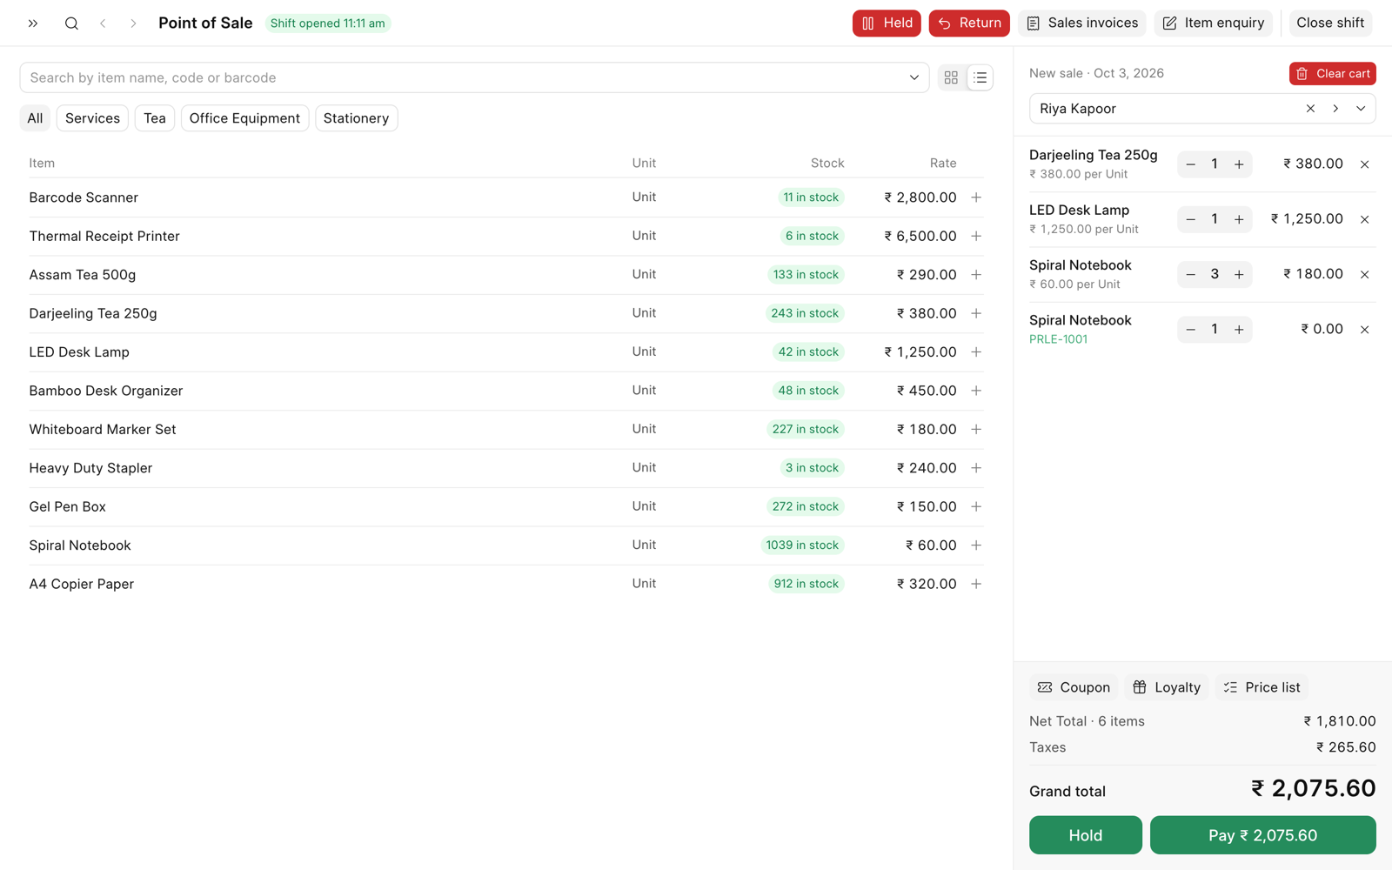
Task: Expand the customer selection dropdown
Action: pyautogui.click(x=1361, y=109)
